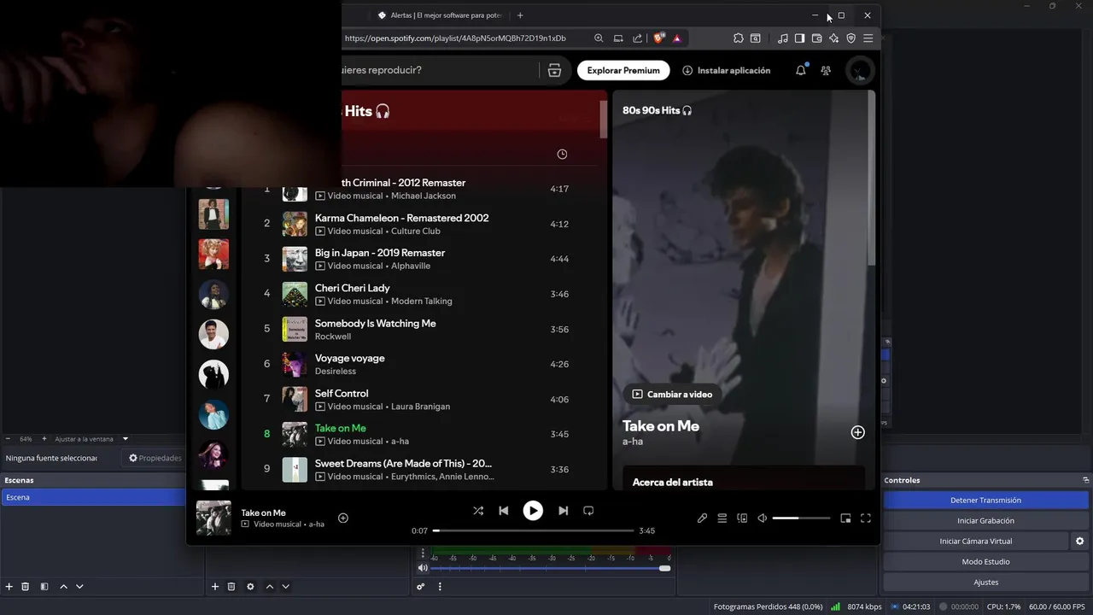Open the Spotify browse icon next to search
The height and width of the screenshot is (615, 1093).
tap(554, 70)
